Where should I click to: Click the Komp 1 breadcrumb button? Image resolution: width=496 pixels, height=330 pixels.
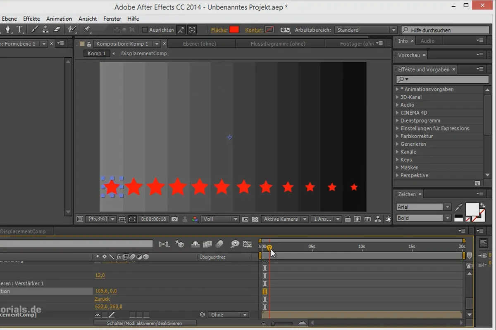(x=96, y=54)
